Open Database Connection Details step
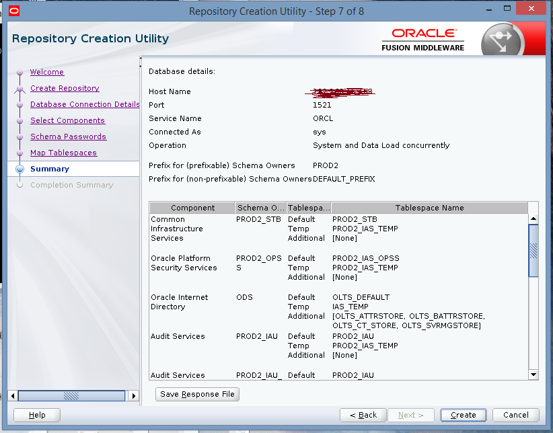553x433 pixels. pyautogui.click(x=85, y=104)
